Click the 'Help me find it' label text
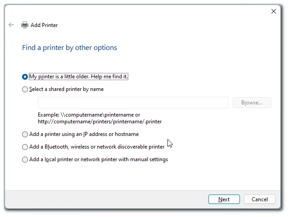 coord(109,77)
